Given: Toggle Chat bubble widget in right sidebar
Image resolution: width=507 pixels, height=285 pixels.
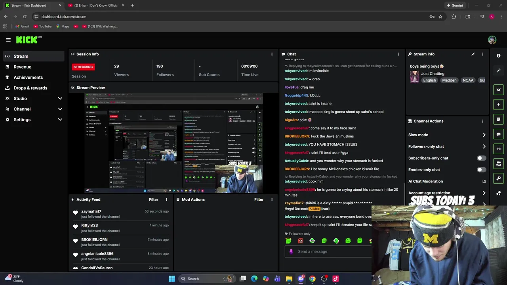Looking at the screenshot, I should click(x=499, y=134).
